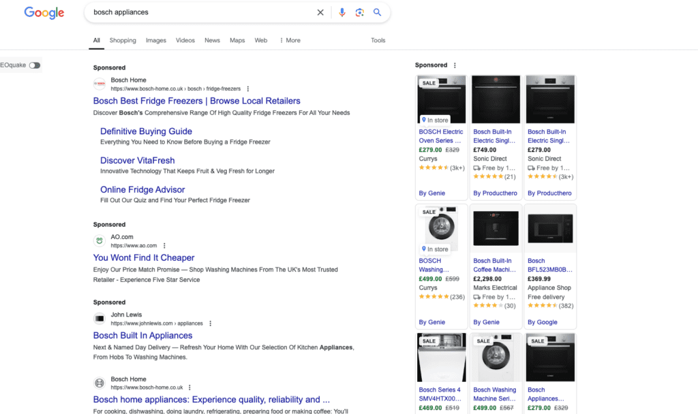Open BOSCH Electric Oven Series product thumbnail
698x414 pixels.
click(442, 99)
